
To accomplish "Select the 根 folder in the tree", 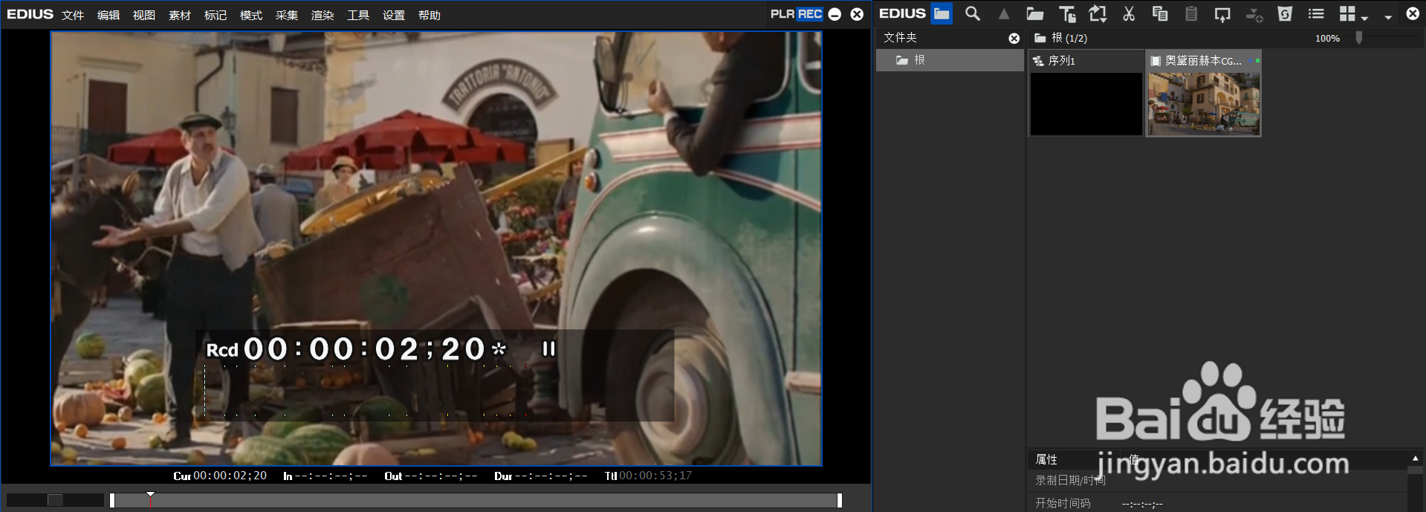I will point(950,60).
